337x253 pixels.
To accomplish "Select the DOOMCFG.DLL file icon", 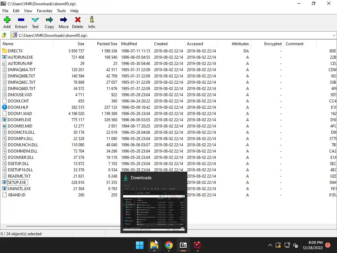I will (5, 132).
